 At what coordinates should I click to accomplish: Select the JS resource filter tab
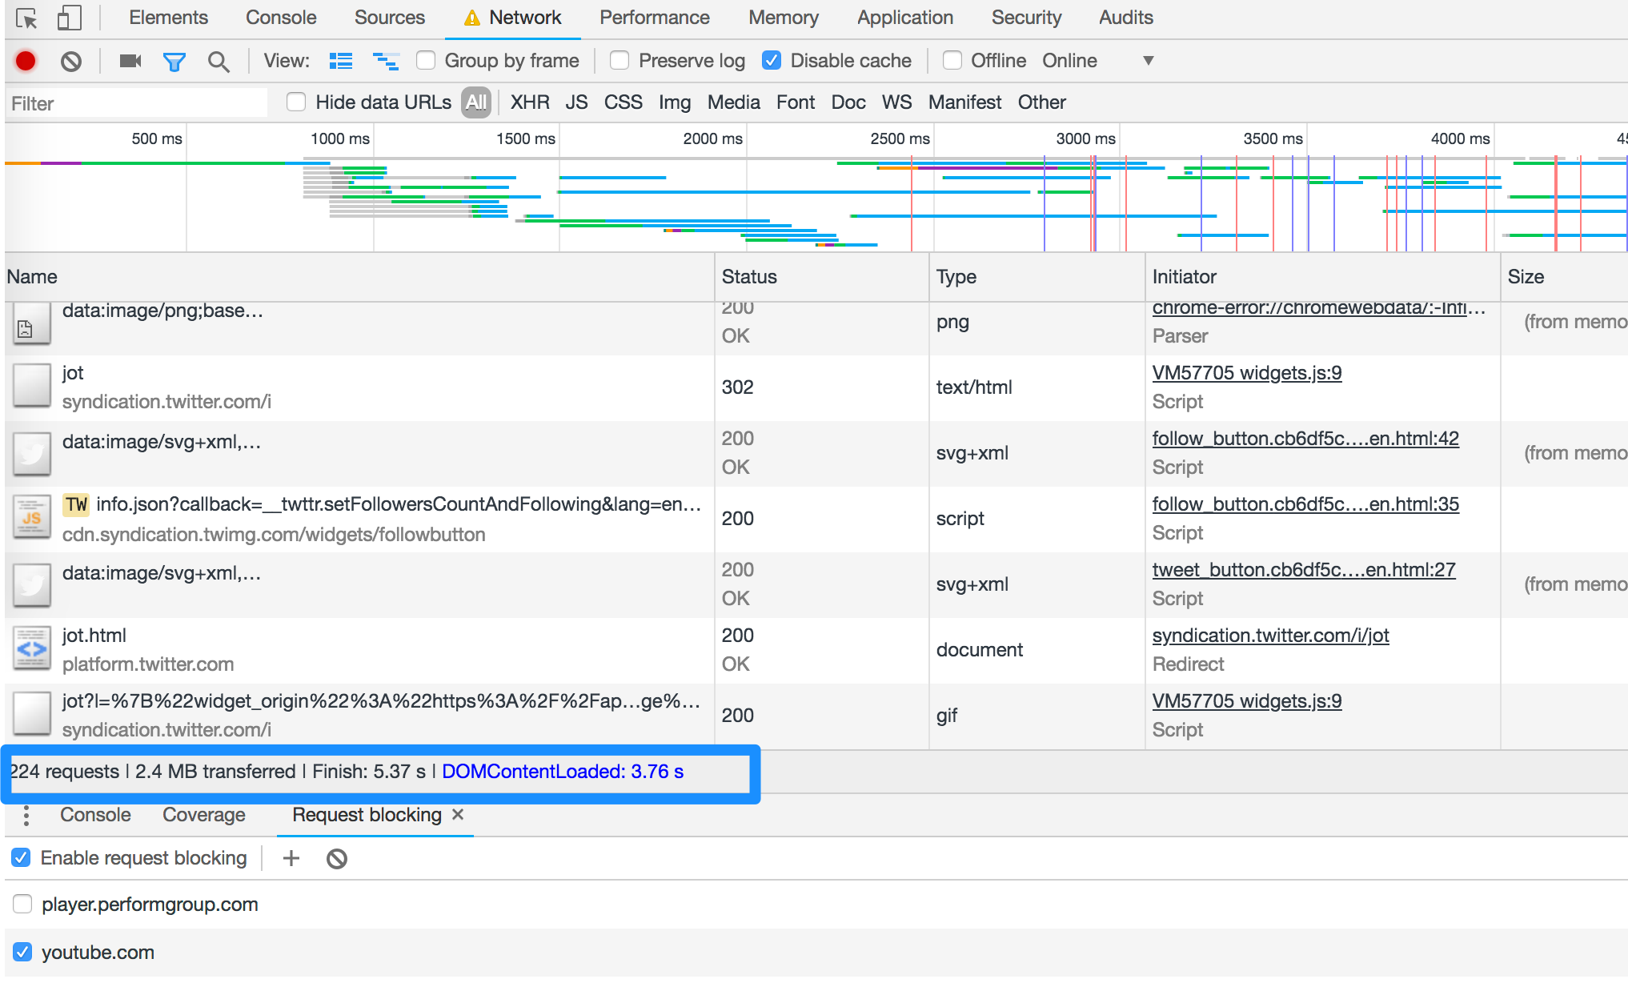pos(573,102)
